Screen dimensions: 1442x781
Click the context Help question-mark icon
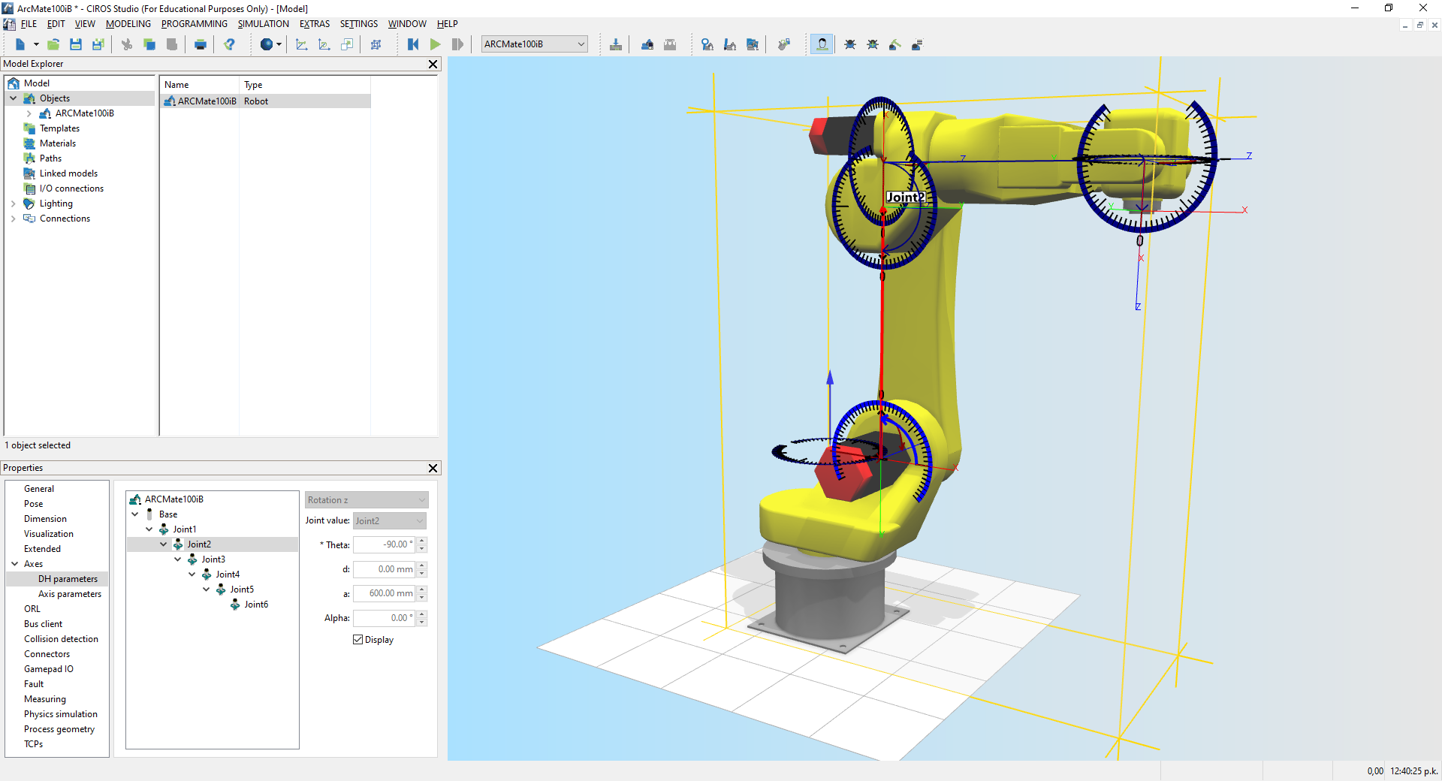pos(230,44)
